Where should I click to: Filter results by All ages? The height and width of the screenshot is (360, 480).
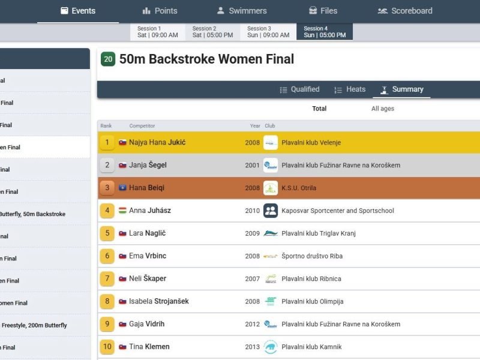pyautogui.click(x=383, y=109)
